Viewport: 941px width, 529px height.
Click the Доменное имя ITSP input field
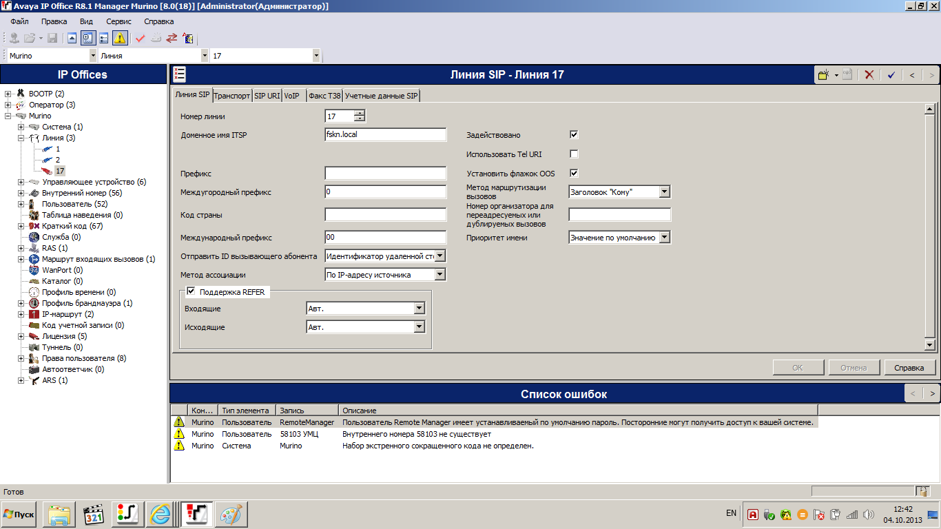[x=386, y=134]
